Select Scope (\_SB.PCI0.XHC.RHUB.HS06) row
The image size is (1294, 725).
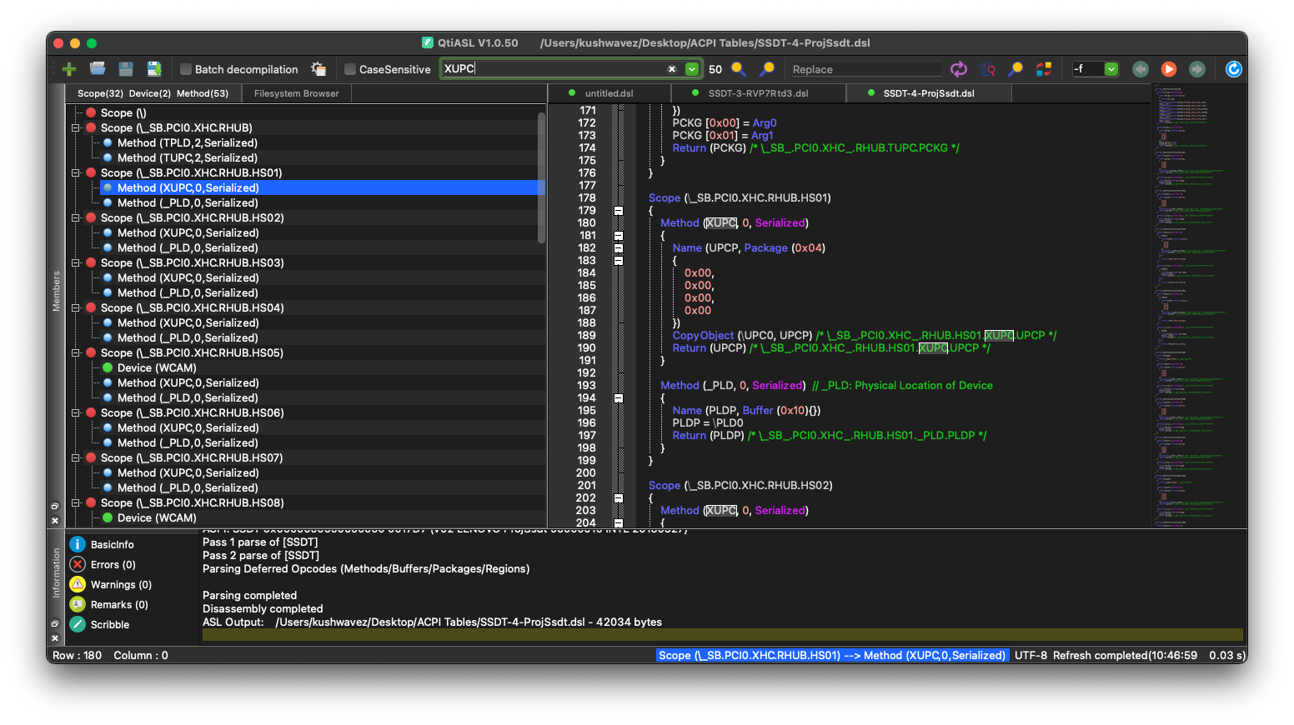coord(192,412)
